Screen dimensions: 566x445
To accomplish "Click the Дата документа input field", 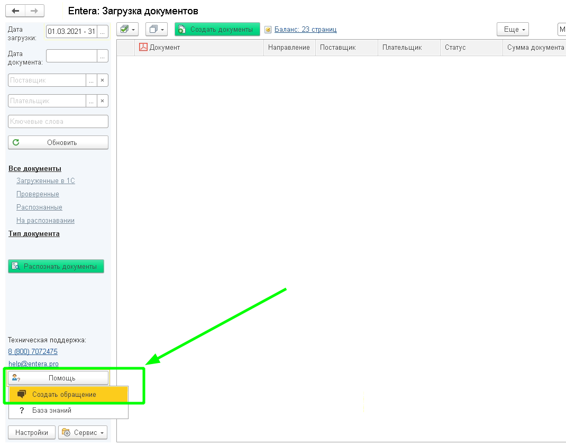I will 71,56.
